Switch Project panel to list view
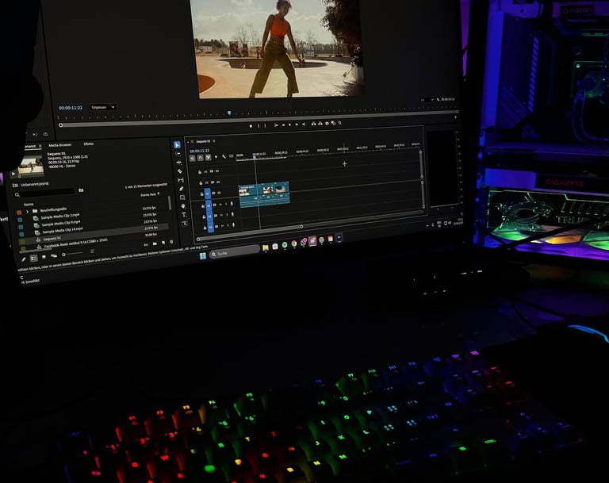Viewport: 609px width, 483px height. click(x=34, y=258)
